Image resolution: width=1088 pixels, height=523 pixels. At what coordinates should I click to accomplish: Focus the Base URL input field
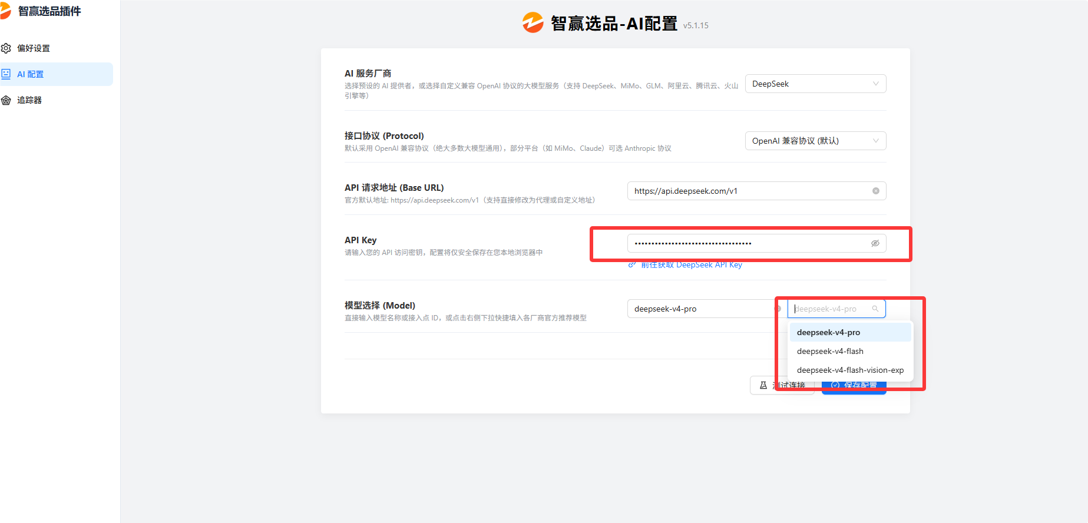tap(756, 191)
